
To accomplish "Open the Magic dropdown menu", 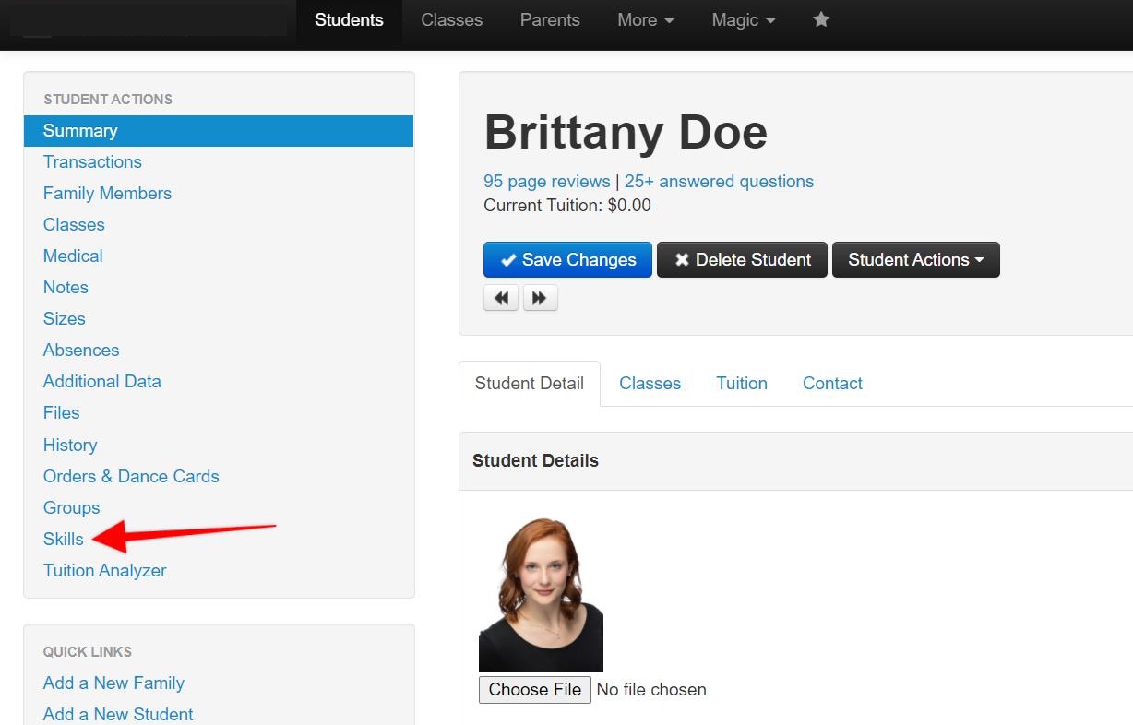I will 743,19.
